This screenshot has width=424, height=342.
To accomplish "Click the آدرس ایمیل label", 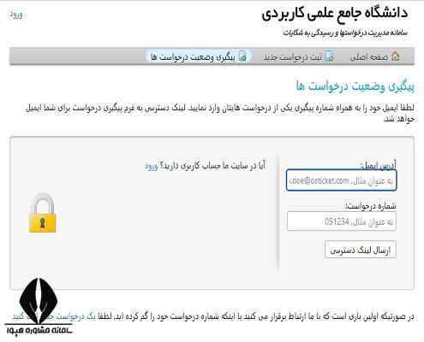I will 379,165.
